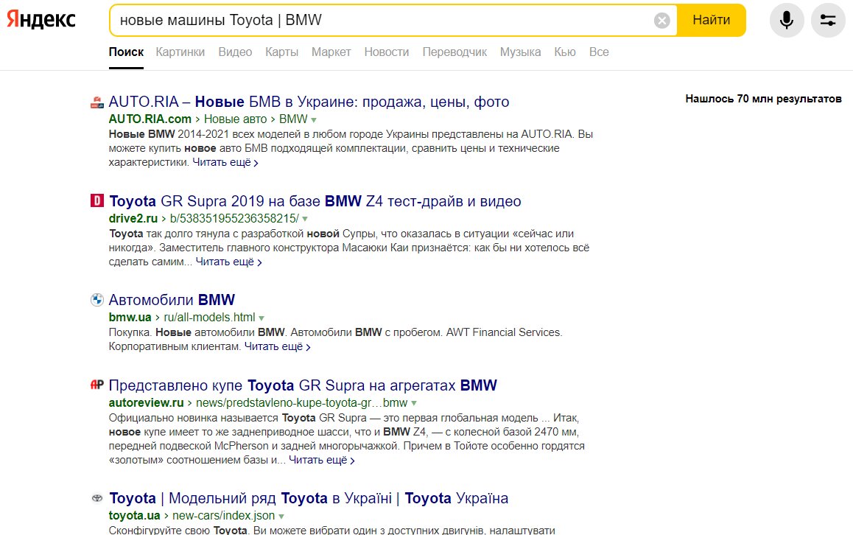The width and height of the screenshot is (853, 535).
Task: Click the autoreview.ru favicon
Action: pyautogui.click(x=96, y=385)
